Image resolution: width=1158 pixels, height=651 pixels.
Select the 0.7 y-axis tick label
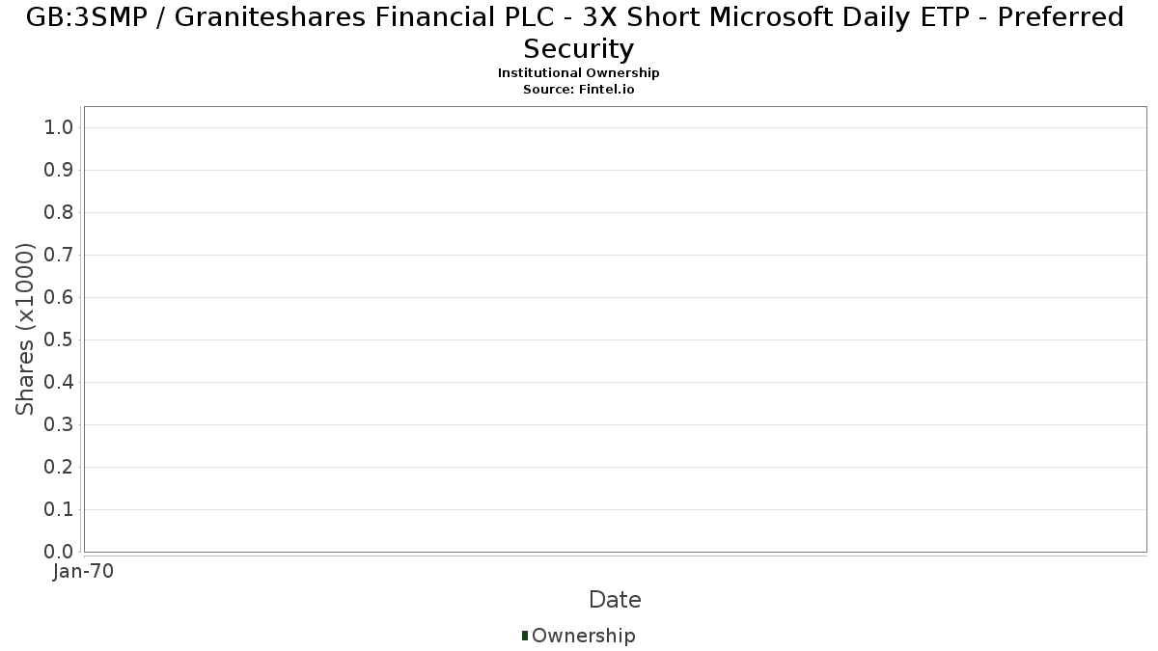60,256
